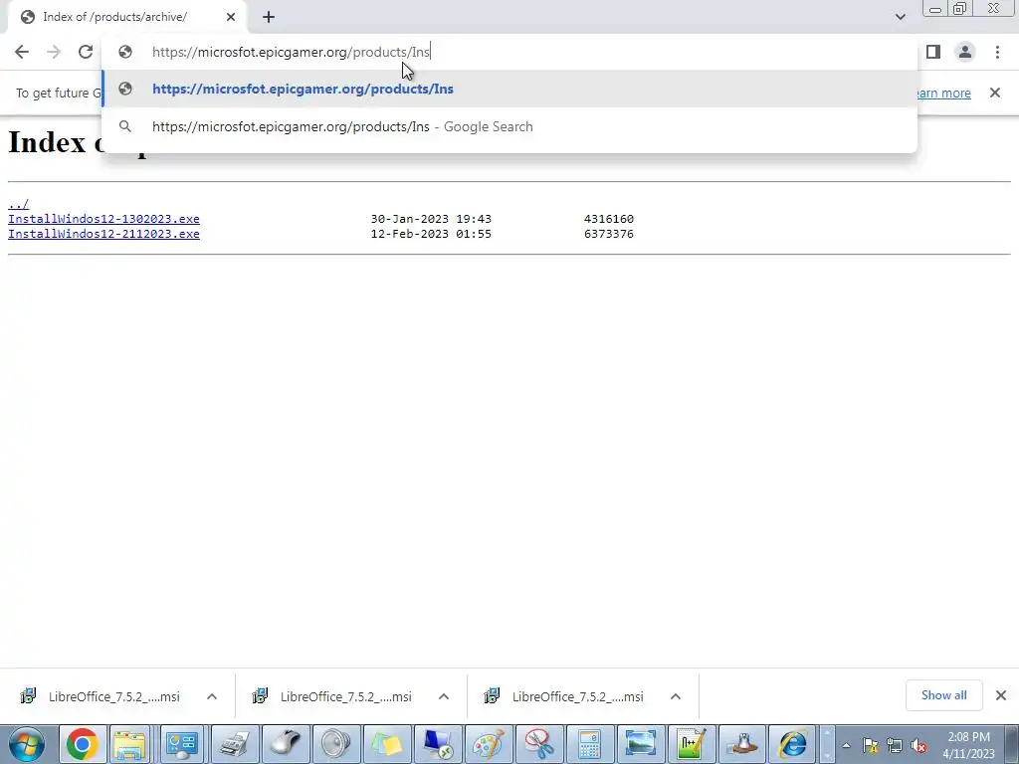
Task: Launch Snipping Tool from the taskbar
Action: (539, 744)
